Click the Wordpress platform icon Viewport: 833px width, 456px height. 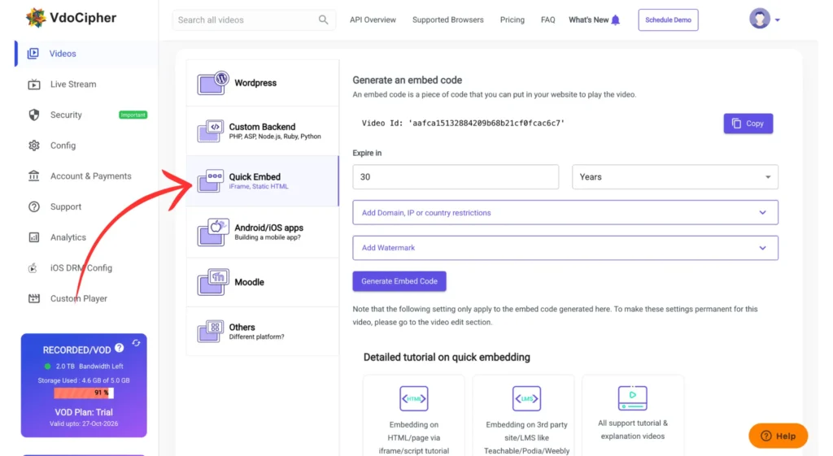212,83
